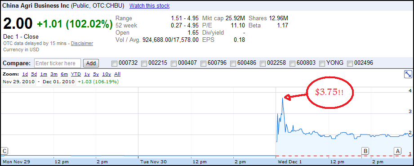The width and height of the screenshot is (414, 166).
Task: Click the Open price 1.65
Action: point(193,33)
